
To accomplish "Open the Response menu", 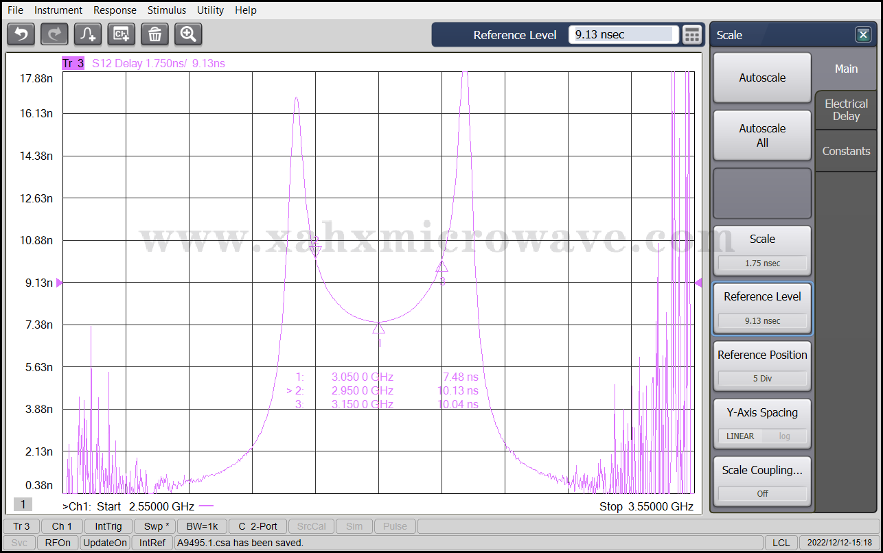I will click(115, 10).
